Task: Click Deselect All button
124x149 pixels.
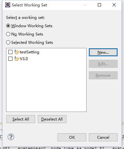Action: (x=52, y=119)
